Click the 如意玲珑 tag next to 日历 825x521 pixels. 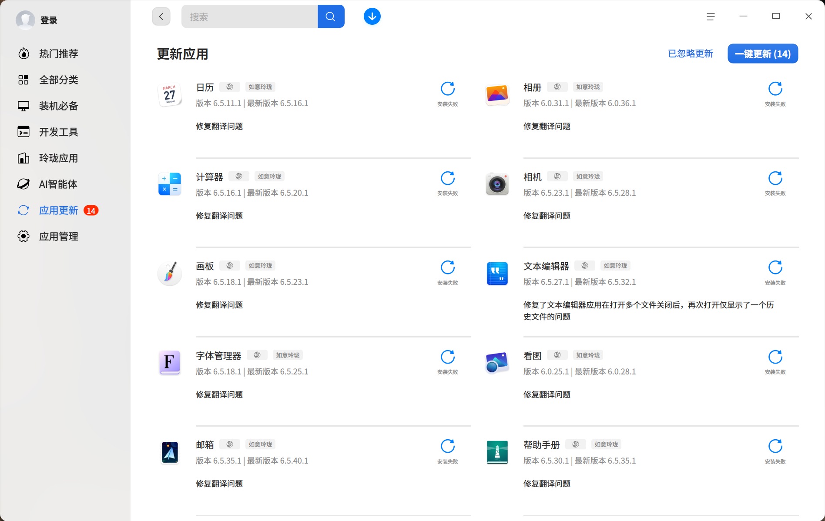260,87
